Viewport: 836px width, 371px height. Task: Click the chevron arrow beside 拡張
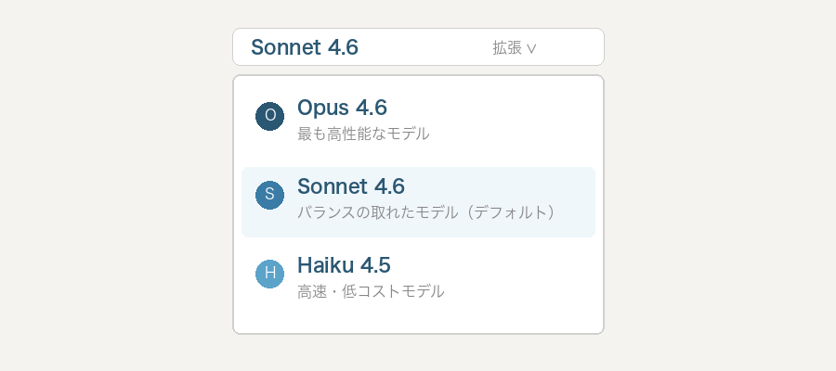532,48
